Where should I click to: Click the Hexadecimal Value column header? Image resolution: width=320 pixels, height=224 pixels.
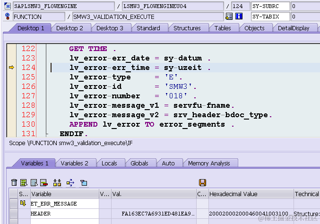click(x=251, y=194)
